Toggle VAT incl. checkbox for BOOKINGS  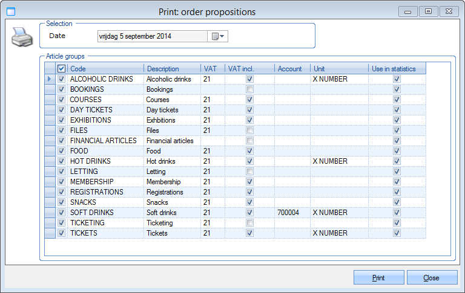(249, 89)
